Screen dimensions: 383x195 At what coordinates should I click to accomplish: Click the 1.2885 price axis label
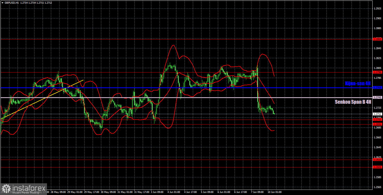coord(378,28)
